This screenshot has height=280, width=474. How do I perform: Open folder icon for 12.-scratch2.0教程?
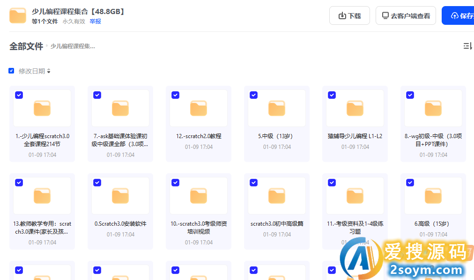point(199,109)
